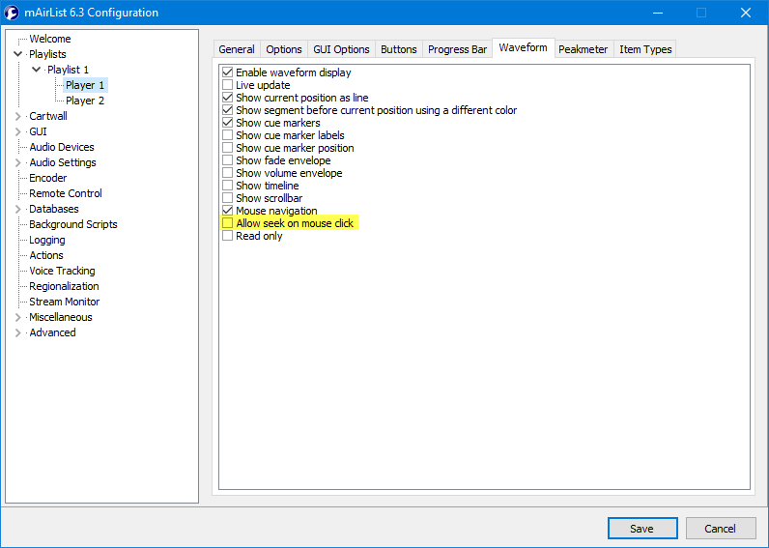Uncheck Mouse navigation option

pyautogui.click(x=228, y=211)
